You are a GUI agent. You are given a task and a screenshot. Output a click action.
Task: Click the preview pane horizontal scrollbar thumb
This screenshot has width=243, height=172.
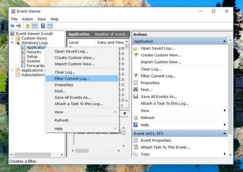[82, 150]
